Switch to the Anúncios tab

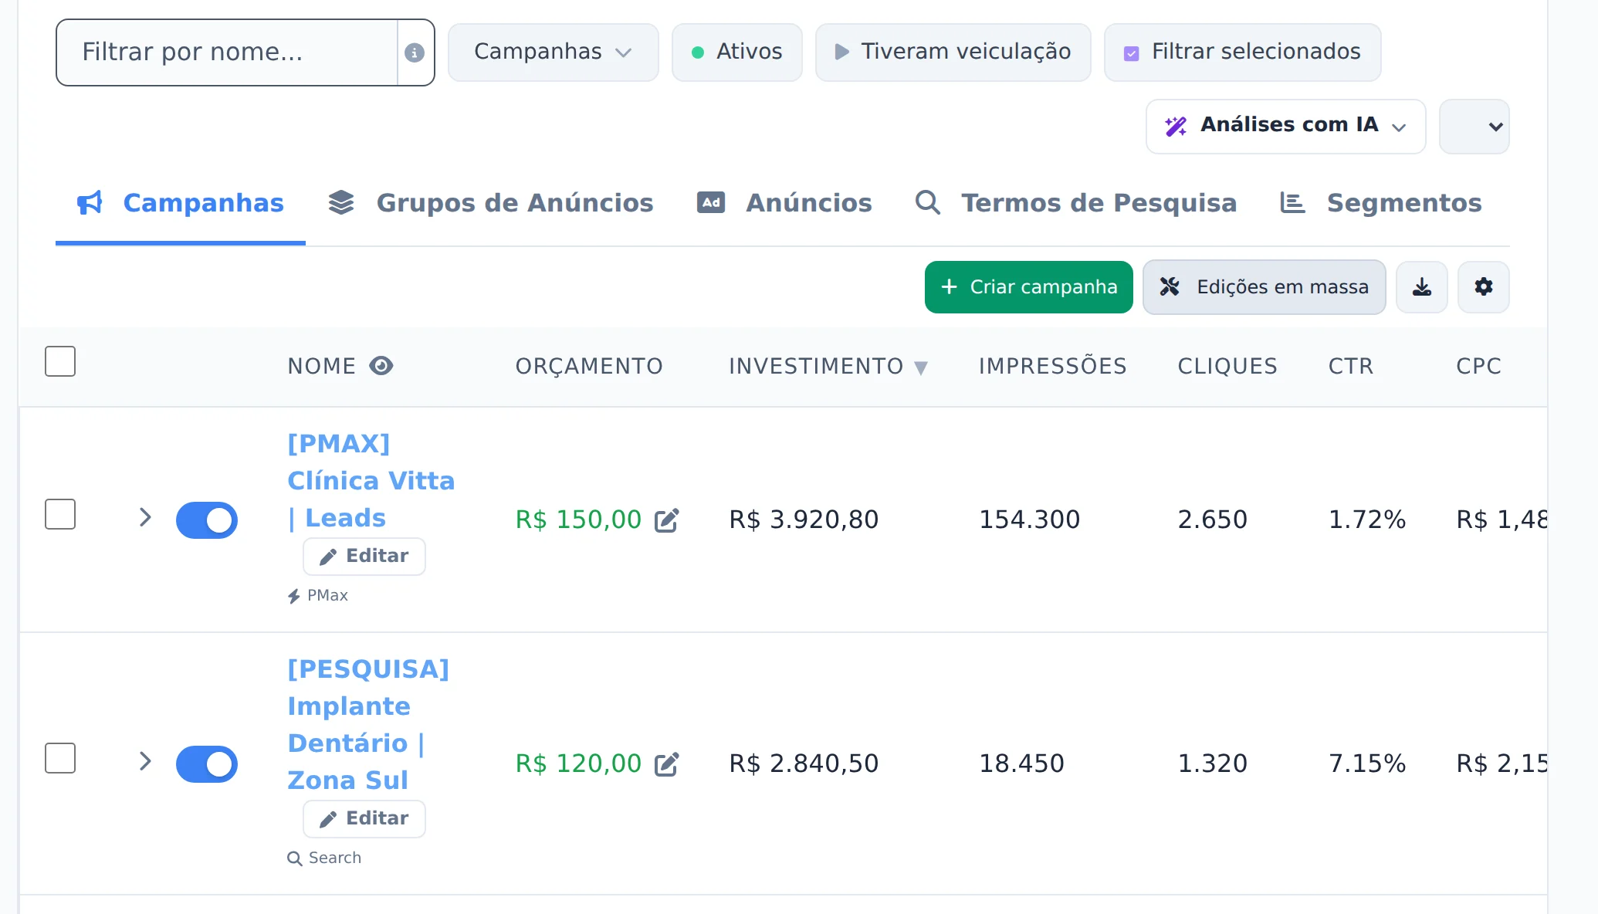[x=784, y=203]
